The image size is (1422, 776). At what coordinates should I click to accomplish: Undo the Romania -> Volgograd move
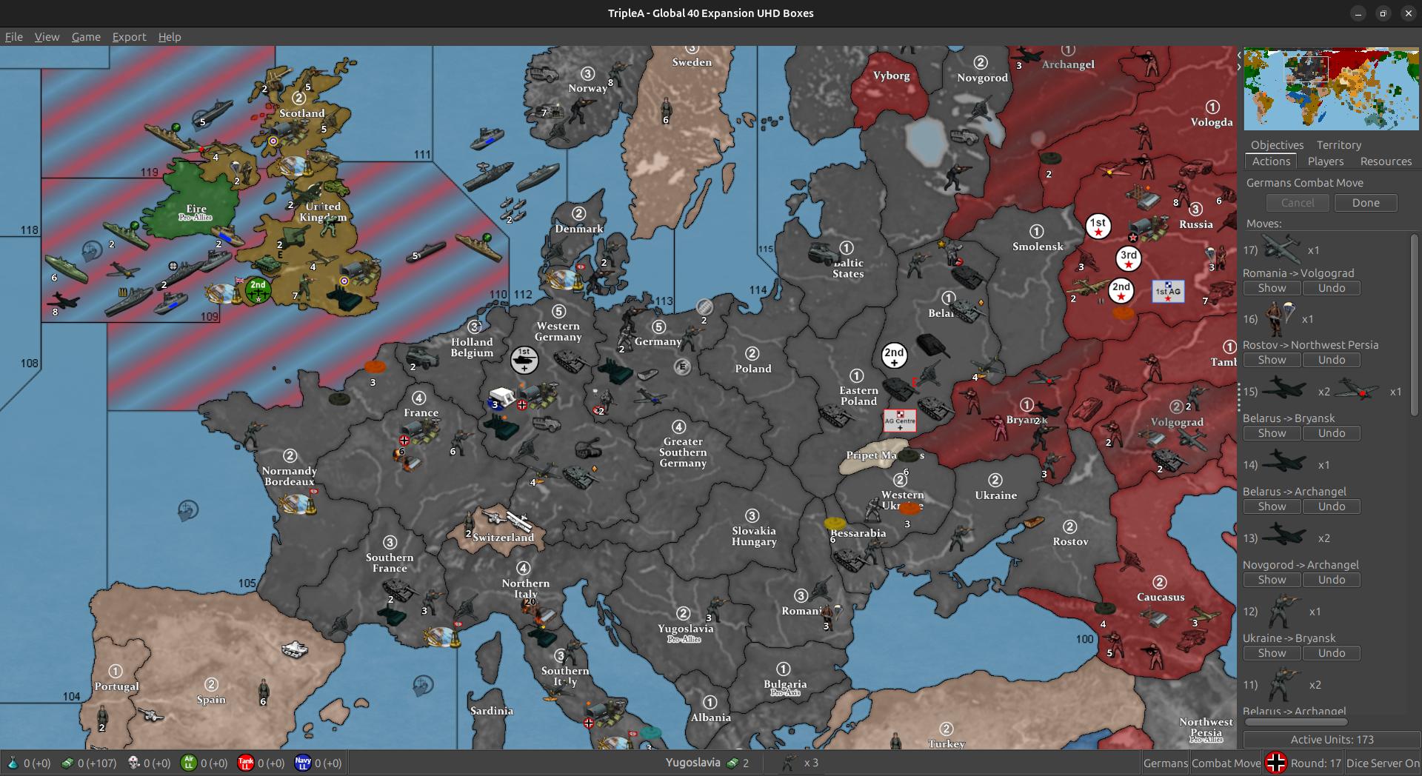[1331, 288]
